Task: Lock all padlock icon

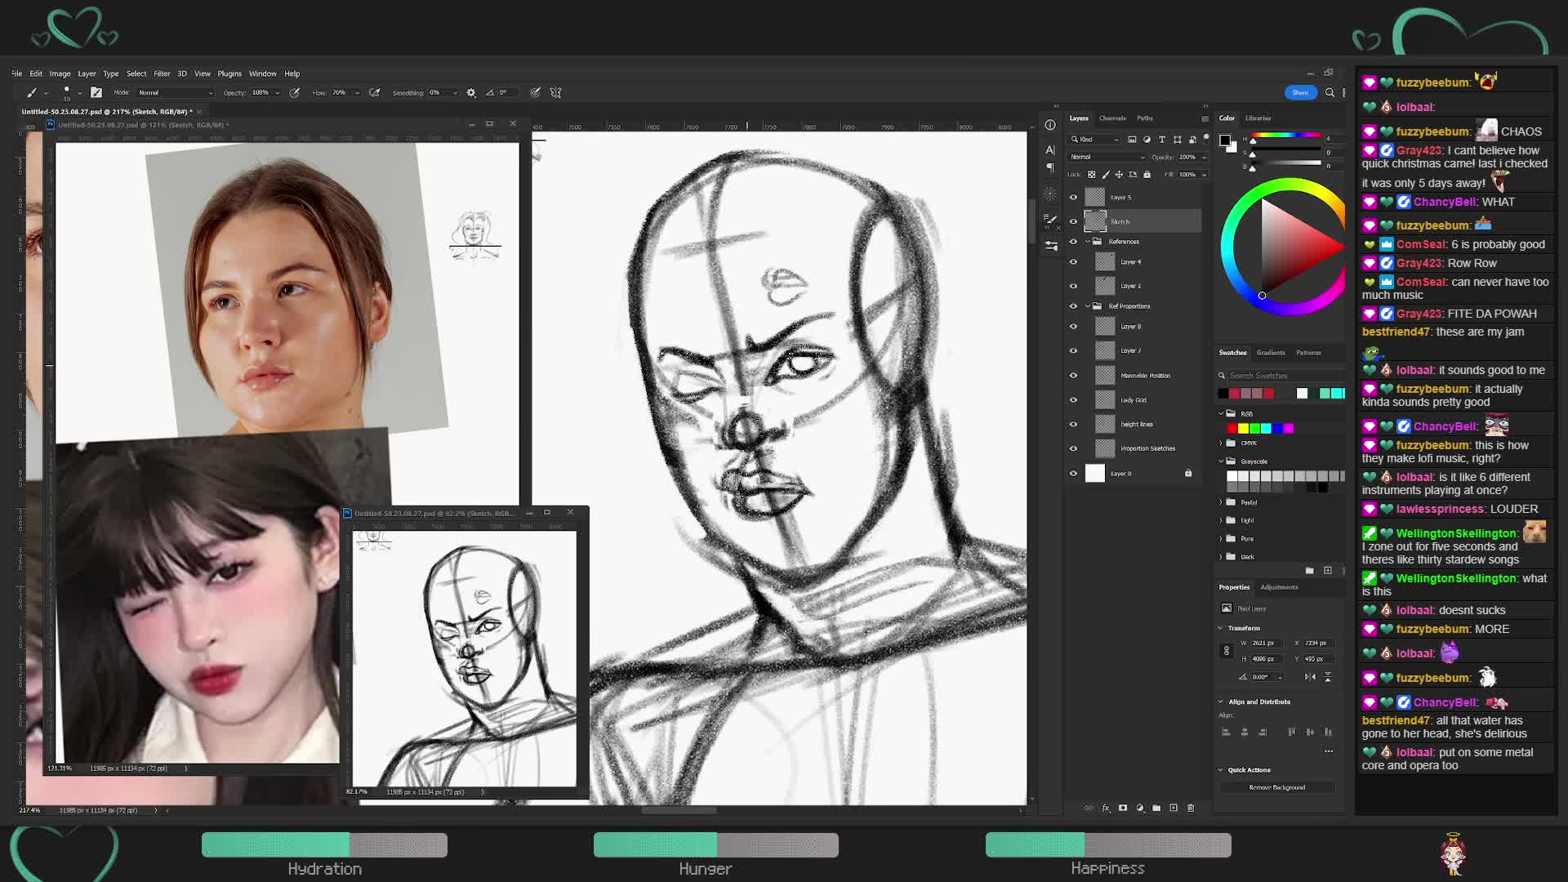Action: [1147, 175]
